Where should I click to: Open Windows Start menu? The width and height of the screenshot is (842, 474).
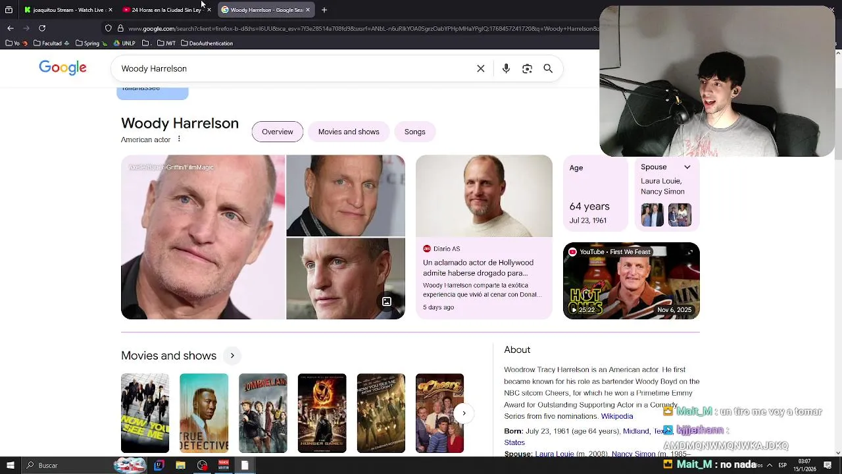click(x=10, y=465)
